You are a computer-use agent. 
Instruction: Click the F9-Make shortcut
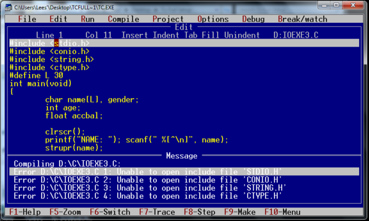[240, 212]
